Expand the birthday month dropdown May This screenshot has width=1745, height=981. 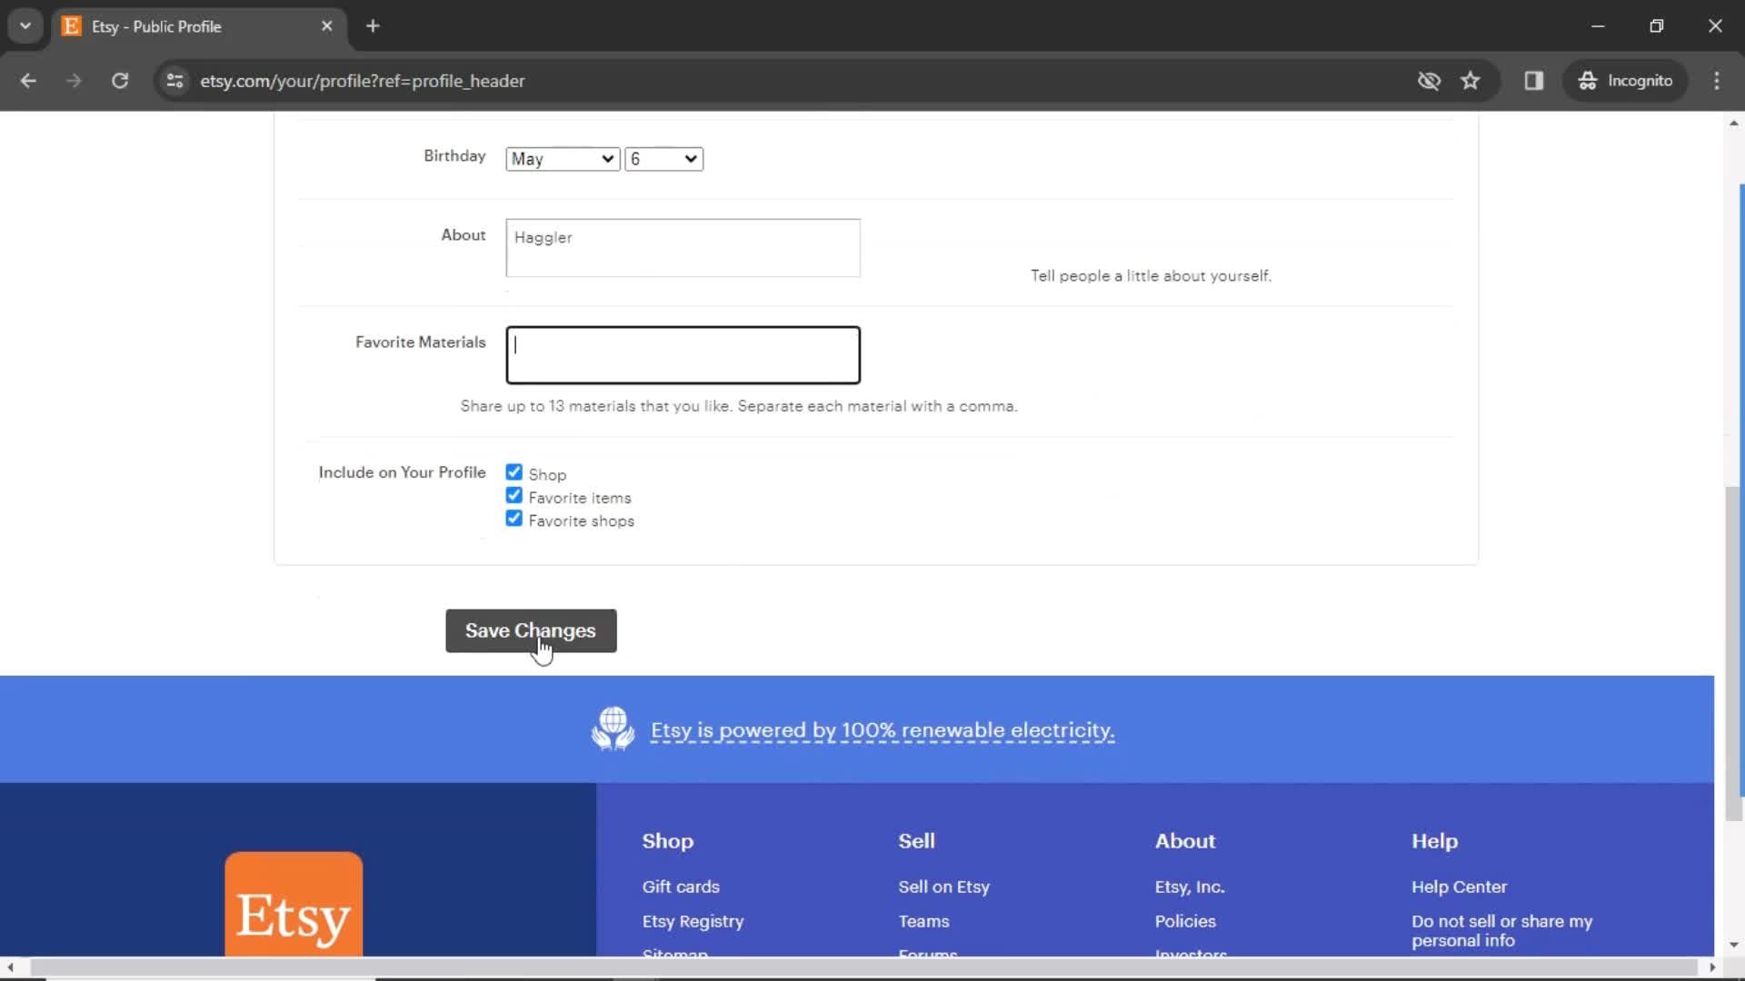point(560,158)
